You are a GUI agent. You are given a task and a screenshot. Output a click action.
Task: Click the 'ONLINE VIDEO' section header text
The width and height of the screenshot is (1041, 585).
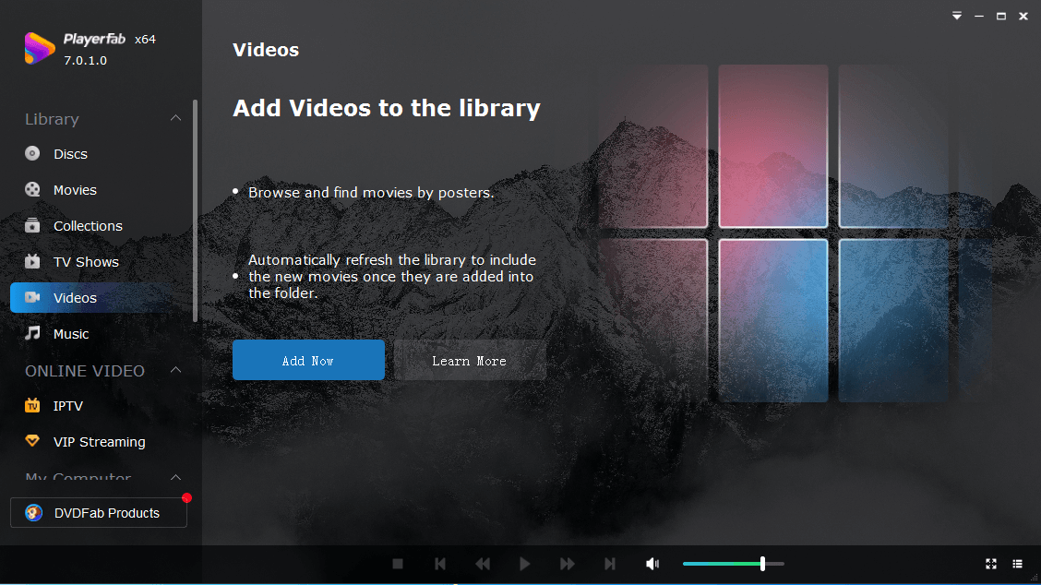84,371
